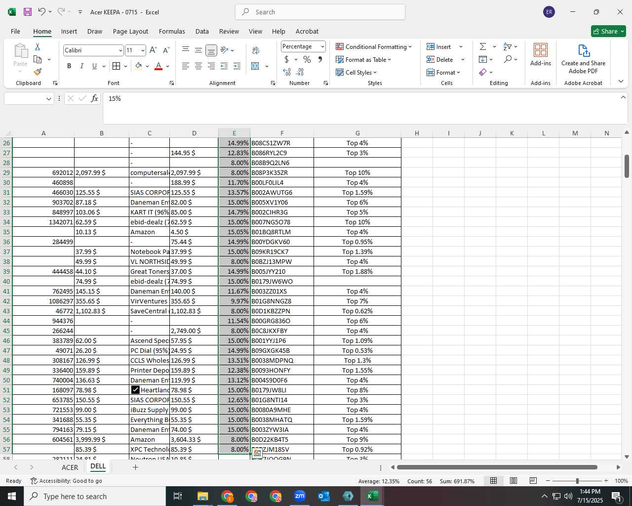Screen dimensions: 632x506
Task: Open the Calibri font name dropdown
Action: coord(120,50)
